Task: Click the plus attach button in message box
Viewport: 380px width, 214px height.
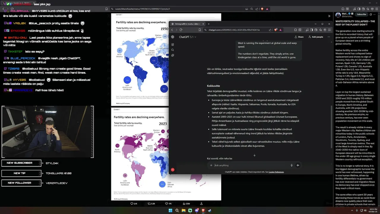Action: point(211,165)
